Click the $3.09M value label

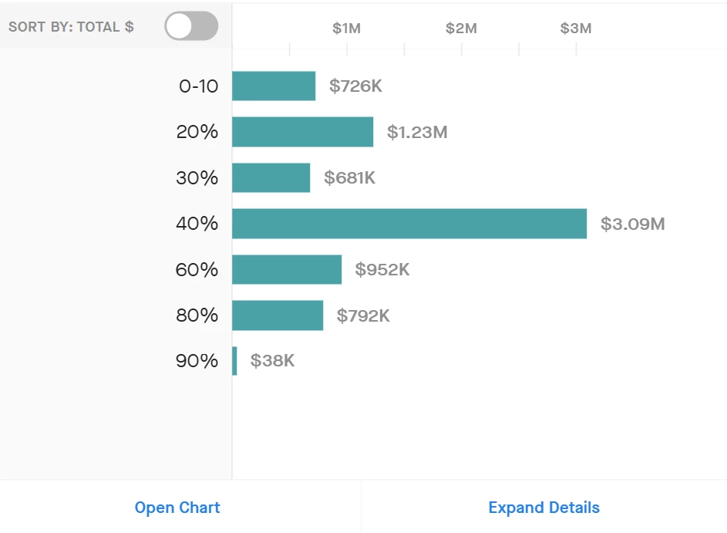click(632, 224)
